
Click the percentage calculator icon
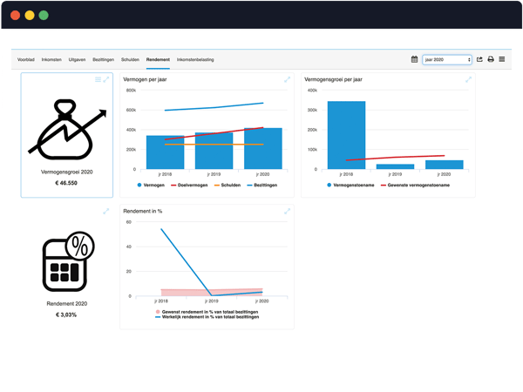[x=68, y=261]
